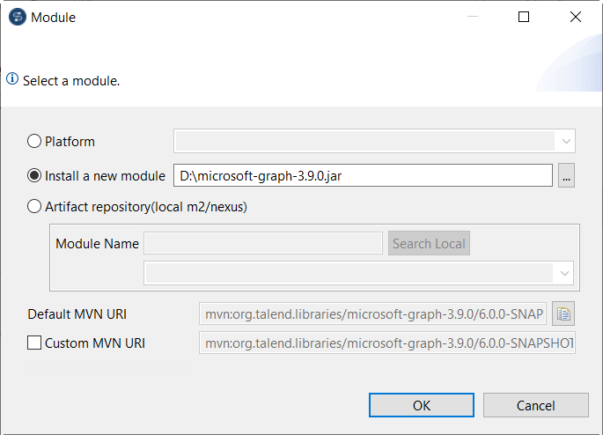603x435 pixels.
Task: Click the 'Select a module.' message text
Action: (71, 81)
